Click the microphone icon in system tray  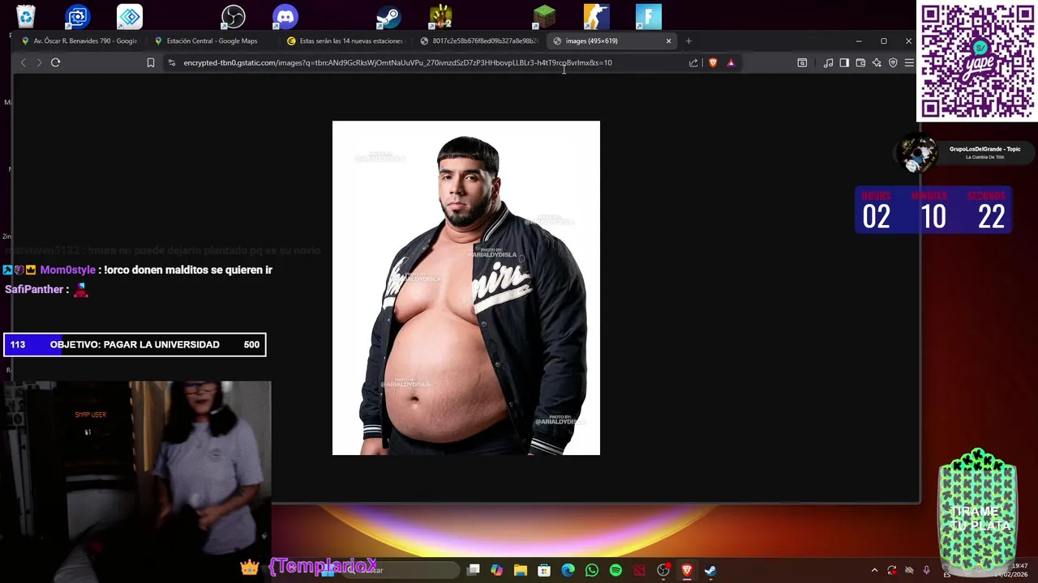point(926,570)
